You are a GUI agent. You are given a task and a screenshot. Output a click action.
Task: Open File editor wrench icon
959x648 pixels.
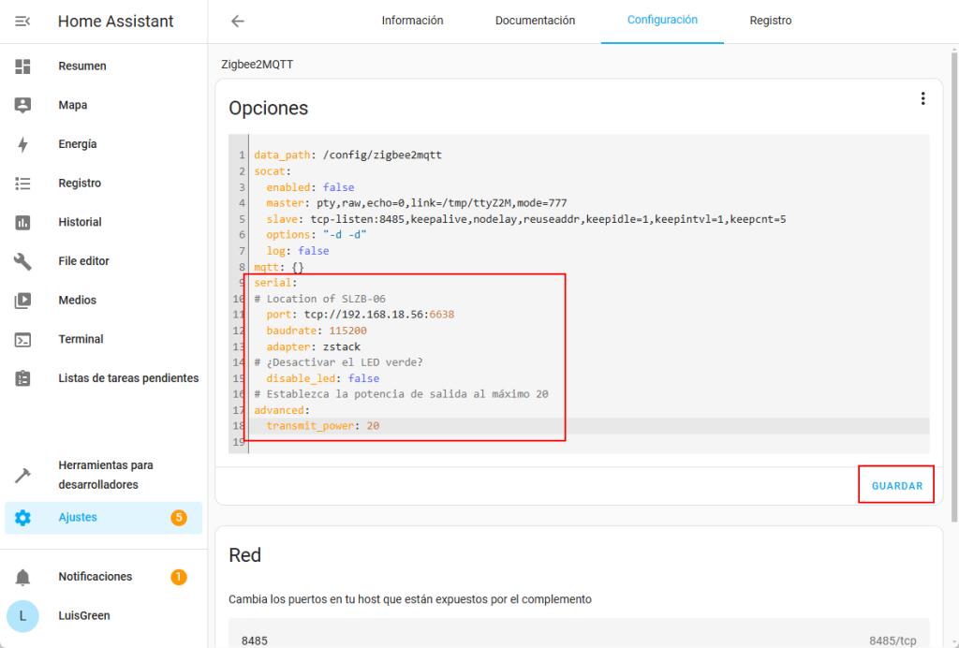(x=22, y=261)
